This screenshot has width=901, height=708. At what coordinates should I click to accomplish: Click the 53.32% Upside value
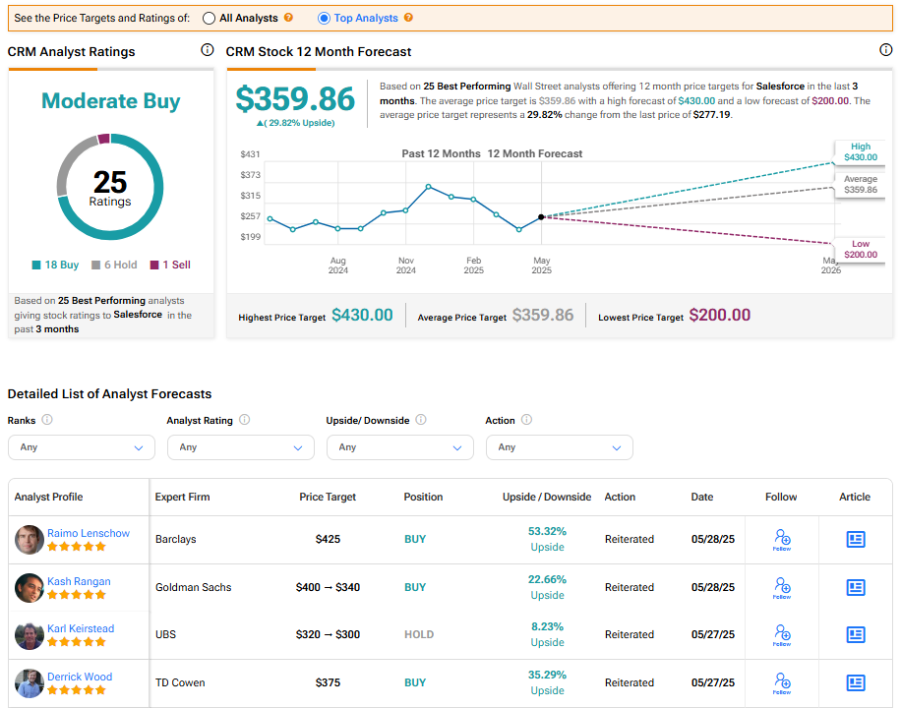pos(547,539)
